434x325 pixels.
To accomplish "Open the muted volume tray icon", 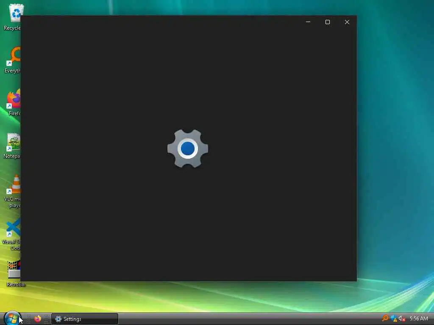I will pos(402,319).
